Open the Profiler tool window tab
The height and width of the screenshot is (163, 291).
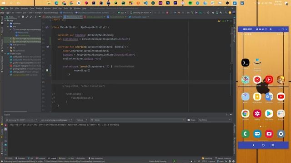coord(81,158)
